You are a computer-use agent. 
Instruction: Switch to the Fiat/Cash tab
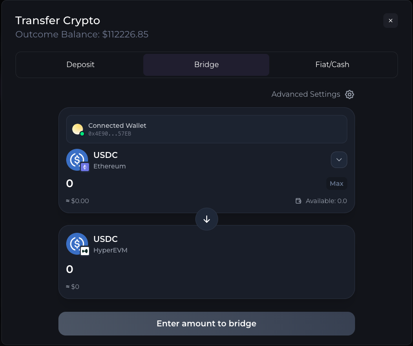[332, 64]
